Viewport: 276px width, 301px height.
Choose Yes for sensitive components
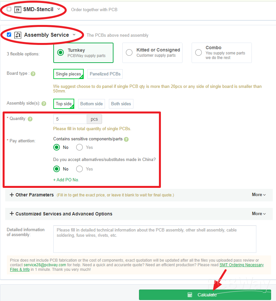(79, 148)
